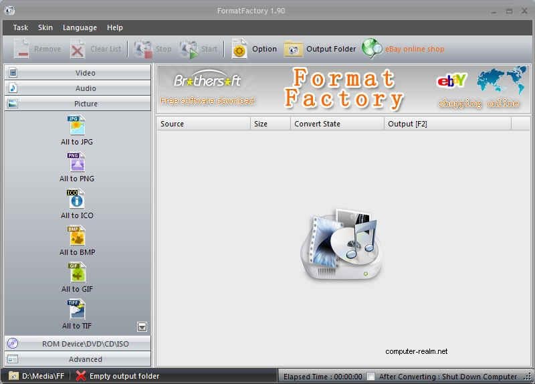Open the Help menu
This screenshot has height=384, width=535.
[114, 27]
